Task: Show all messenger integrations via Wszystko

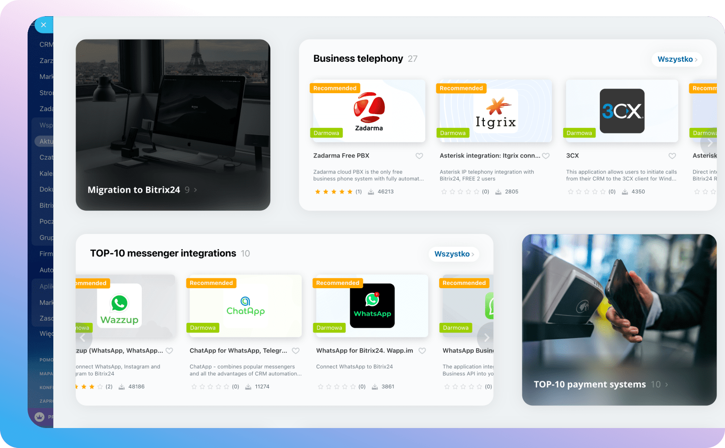Action: tap(453, 254)
